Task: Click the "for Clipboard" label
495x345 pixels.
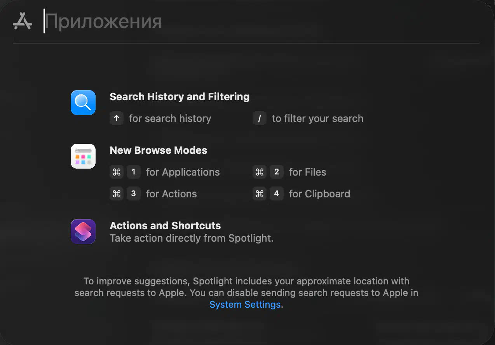Action: pyautogui.click(x=319, y=194)
